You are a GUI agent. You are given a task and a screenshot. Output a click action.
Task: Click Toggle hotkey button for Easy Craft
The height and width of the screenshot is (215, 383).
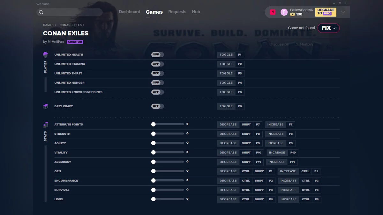tap(226, 106)
